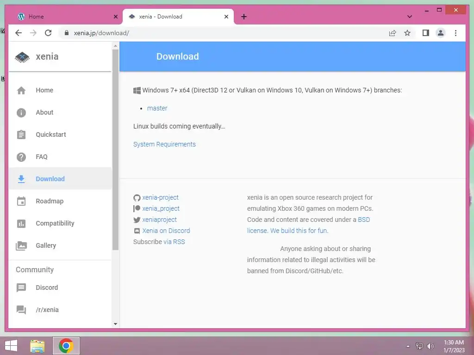Subscribe via RSS link
This screenshot has height=355, width=474.
pyautogui.click(x=174, y=242)
